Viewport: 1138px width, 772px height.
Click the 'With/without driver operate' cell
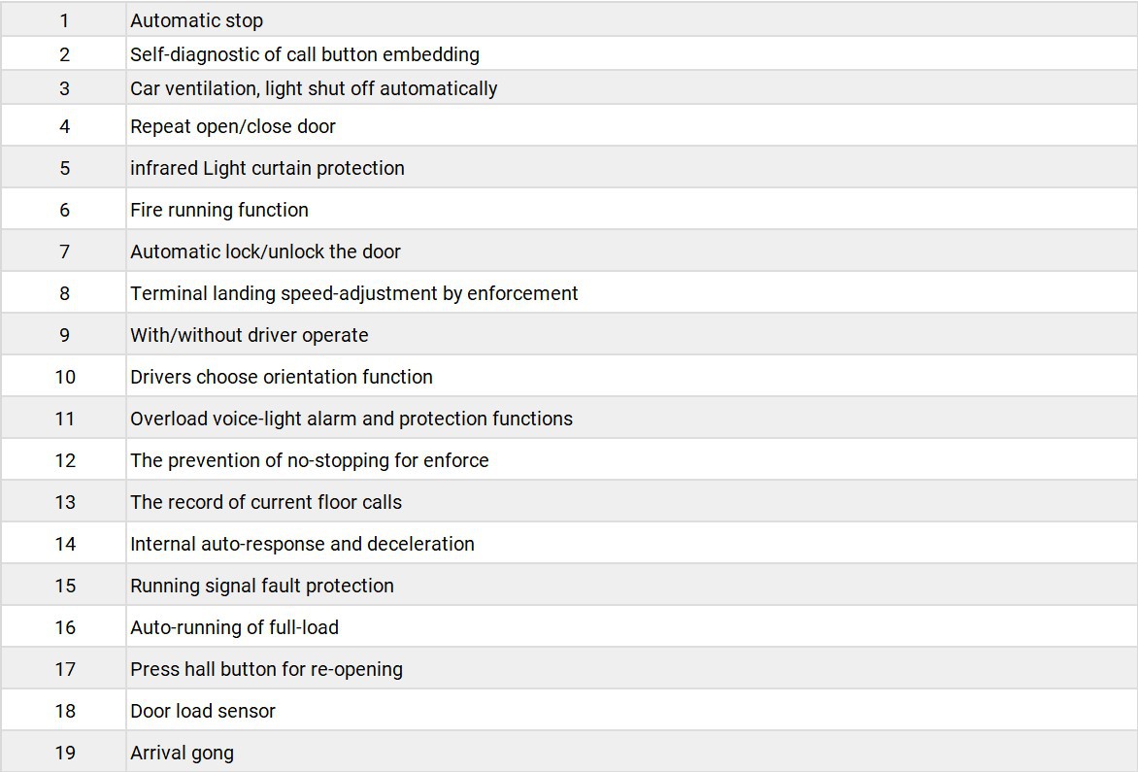pos(250,335)
